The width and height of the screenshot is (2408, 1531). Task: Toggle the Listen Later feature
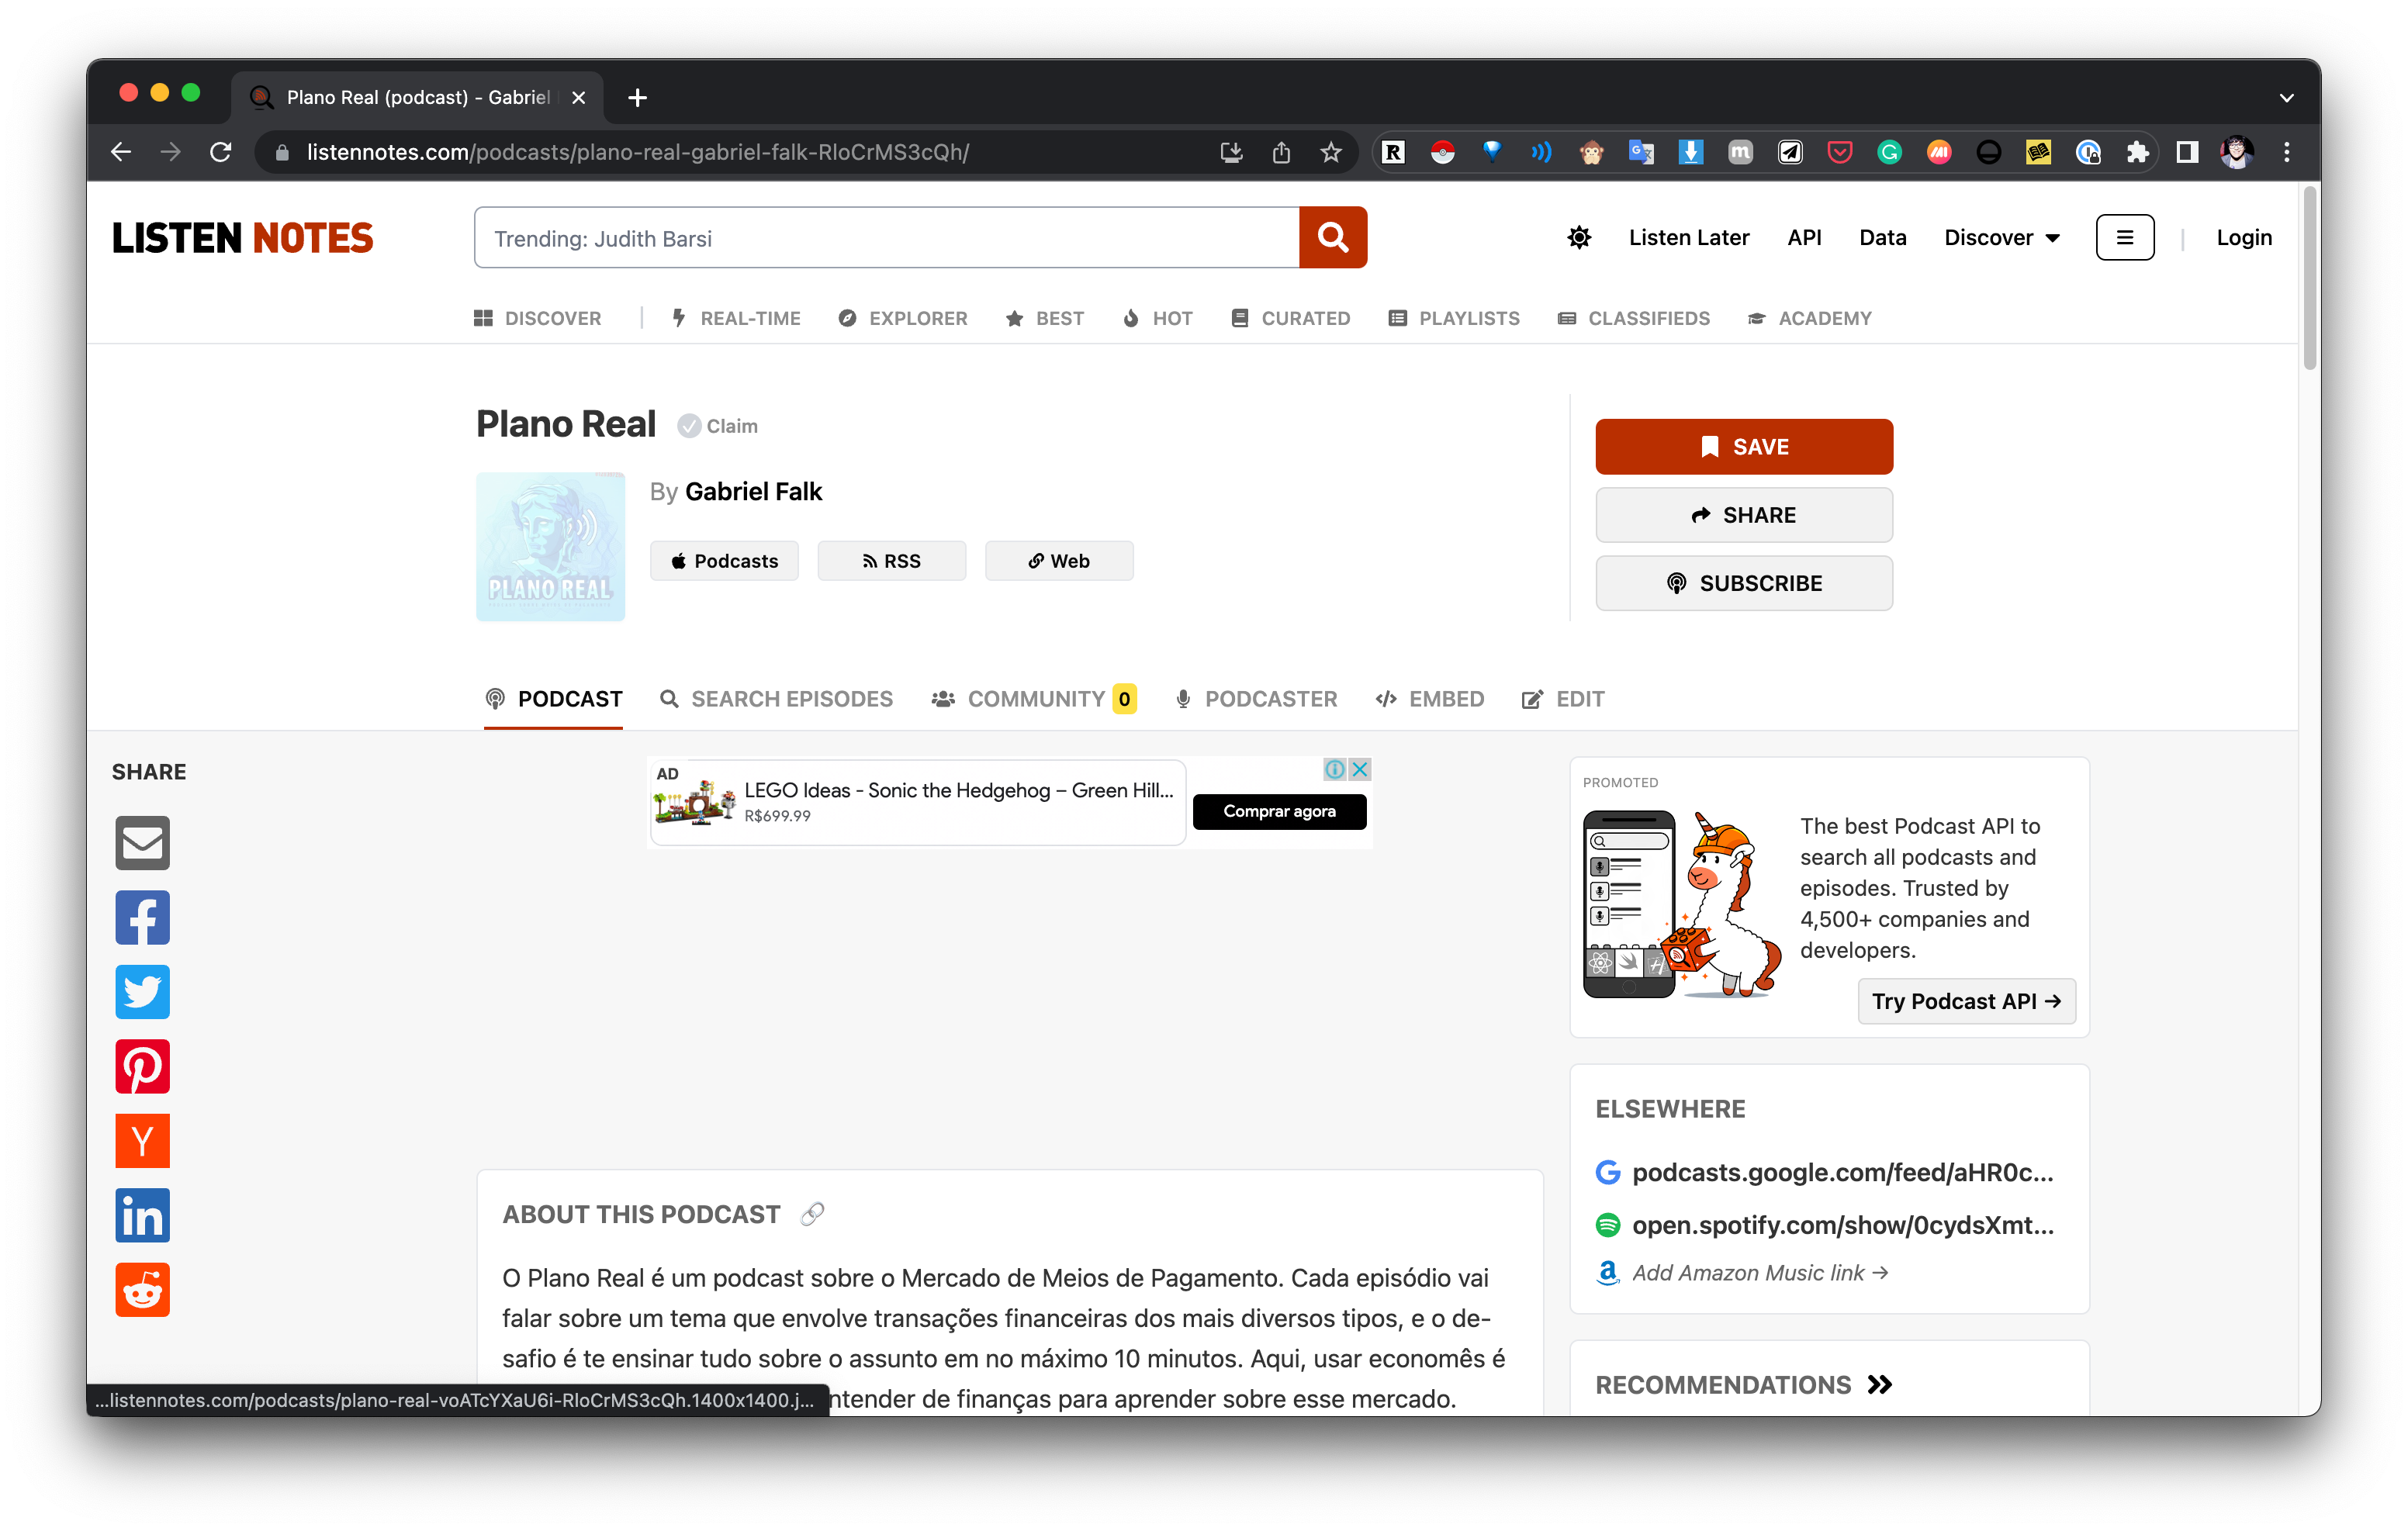point(1688,237)
